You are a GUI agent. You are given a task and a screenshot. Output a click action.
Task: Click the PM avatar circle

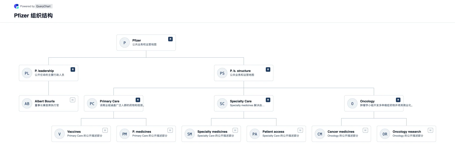pos(125,134)
